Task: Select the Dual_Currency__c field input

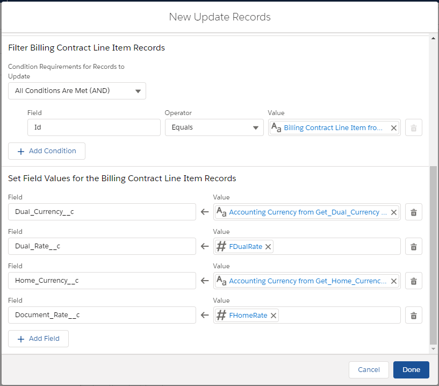Action: click(x=102, y=212)
